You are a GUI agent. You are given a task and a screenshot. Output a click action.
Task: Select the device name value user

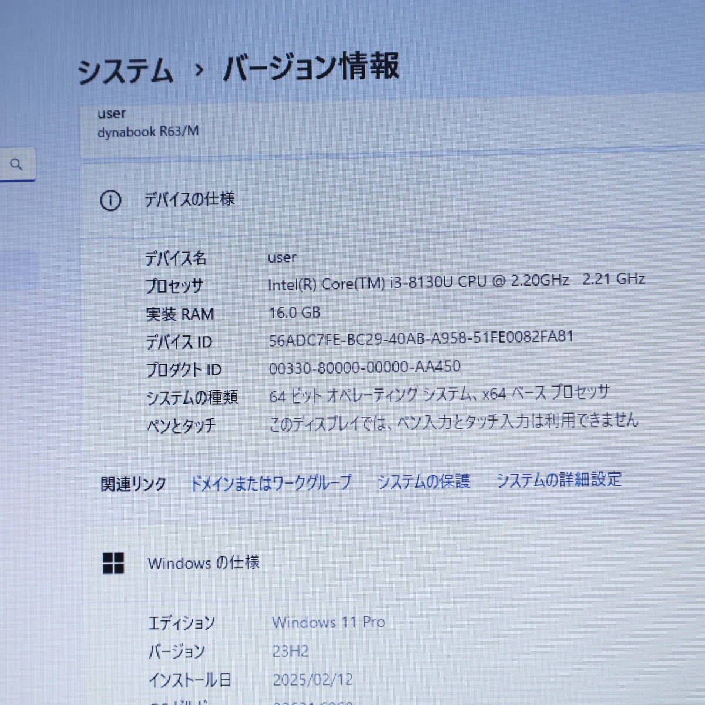click(282, 257)
